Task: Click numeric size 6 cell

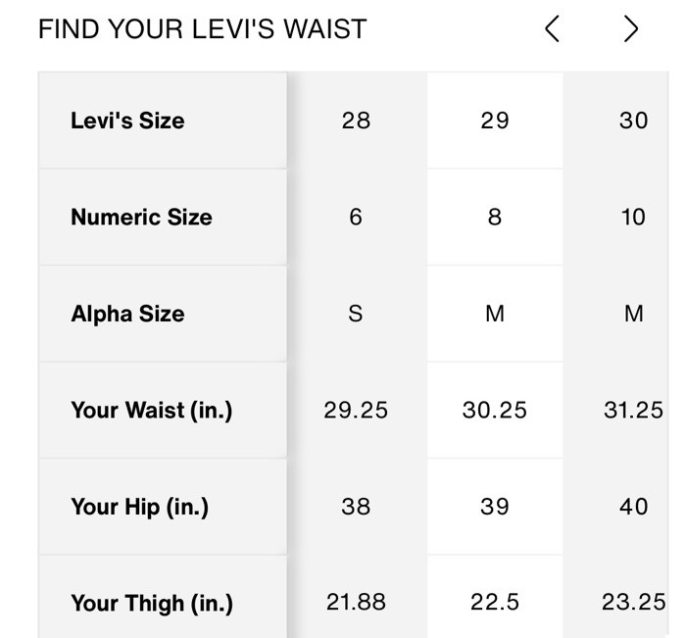Action: pyautogui.click(x=357, y=217)
